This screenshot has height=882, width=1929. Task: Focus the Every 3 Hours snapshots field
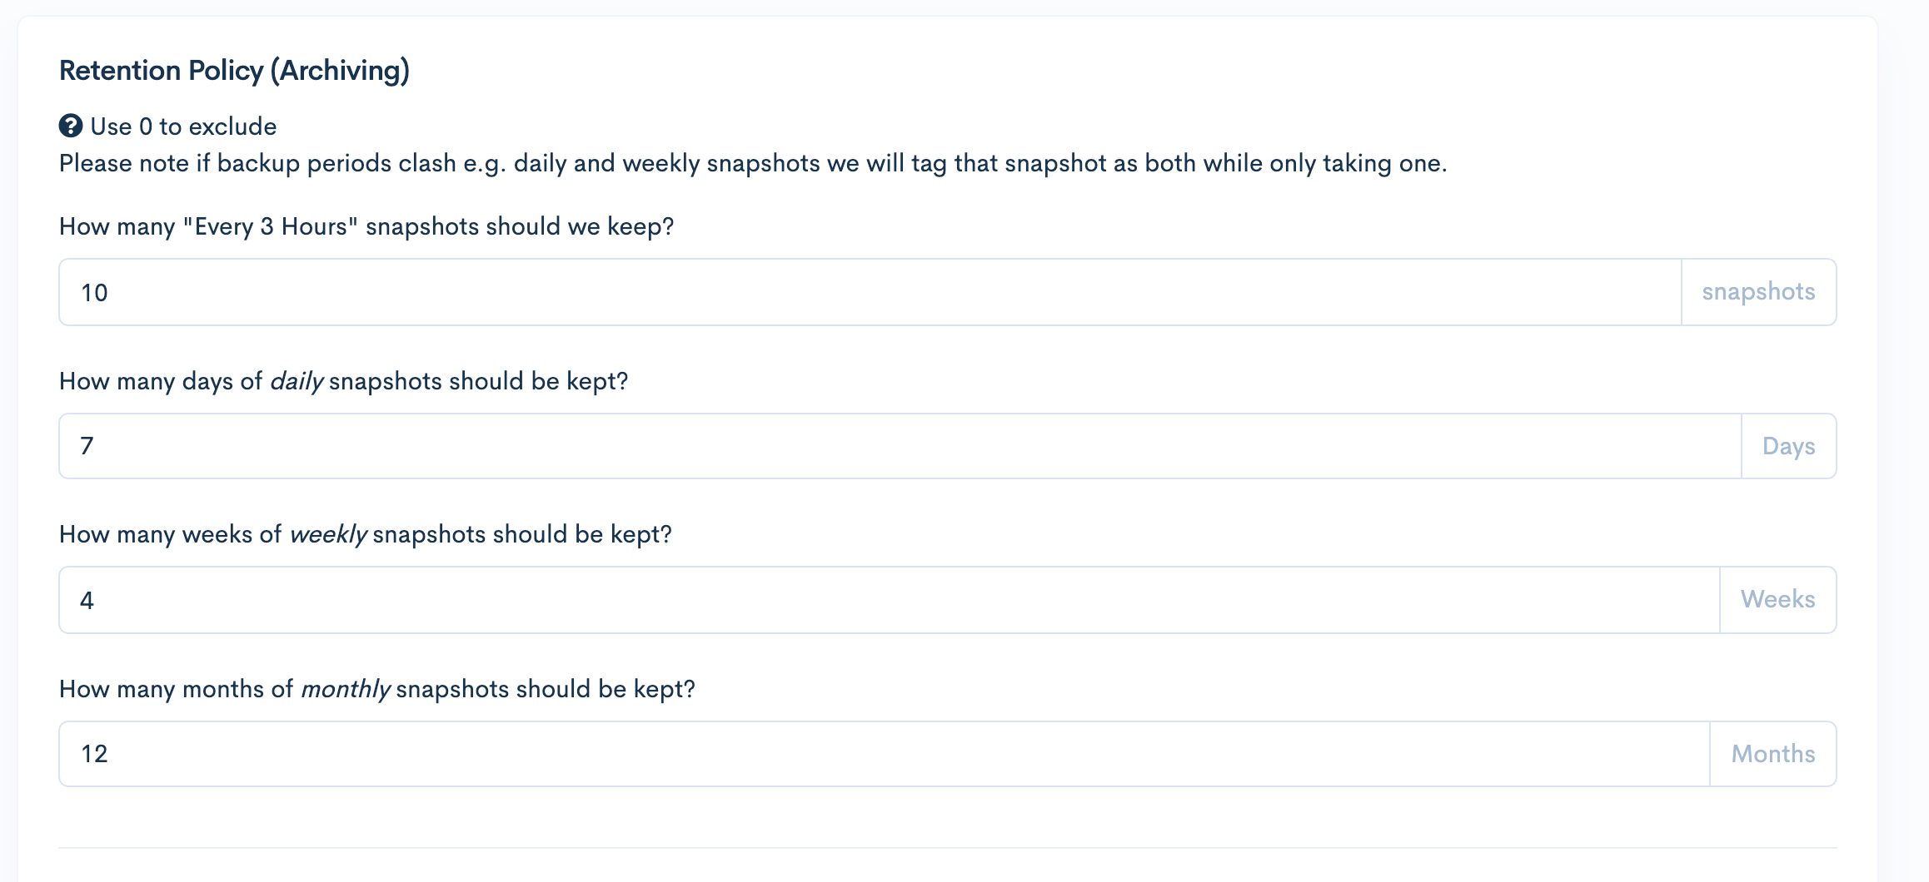[870, 292]
